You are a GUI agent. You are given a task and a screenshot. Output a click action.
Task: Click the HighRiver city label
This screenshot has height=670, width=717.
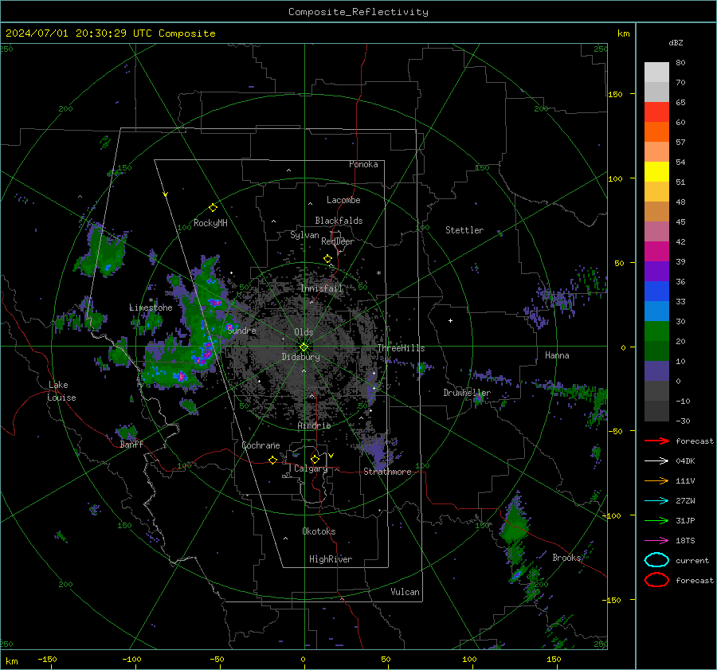click(x=331, y=559)
